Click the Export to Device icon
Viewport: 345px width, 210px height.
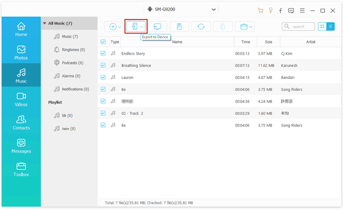point(135,26)
